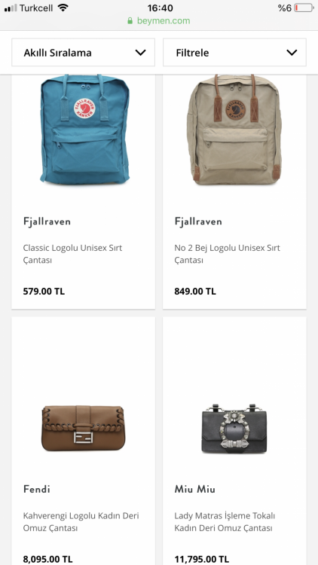The height and width of the screenshot is (565, 318).
Task: Open the Akıllı Sıralama sort dropdown
Action: [x=84, y=53]
